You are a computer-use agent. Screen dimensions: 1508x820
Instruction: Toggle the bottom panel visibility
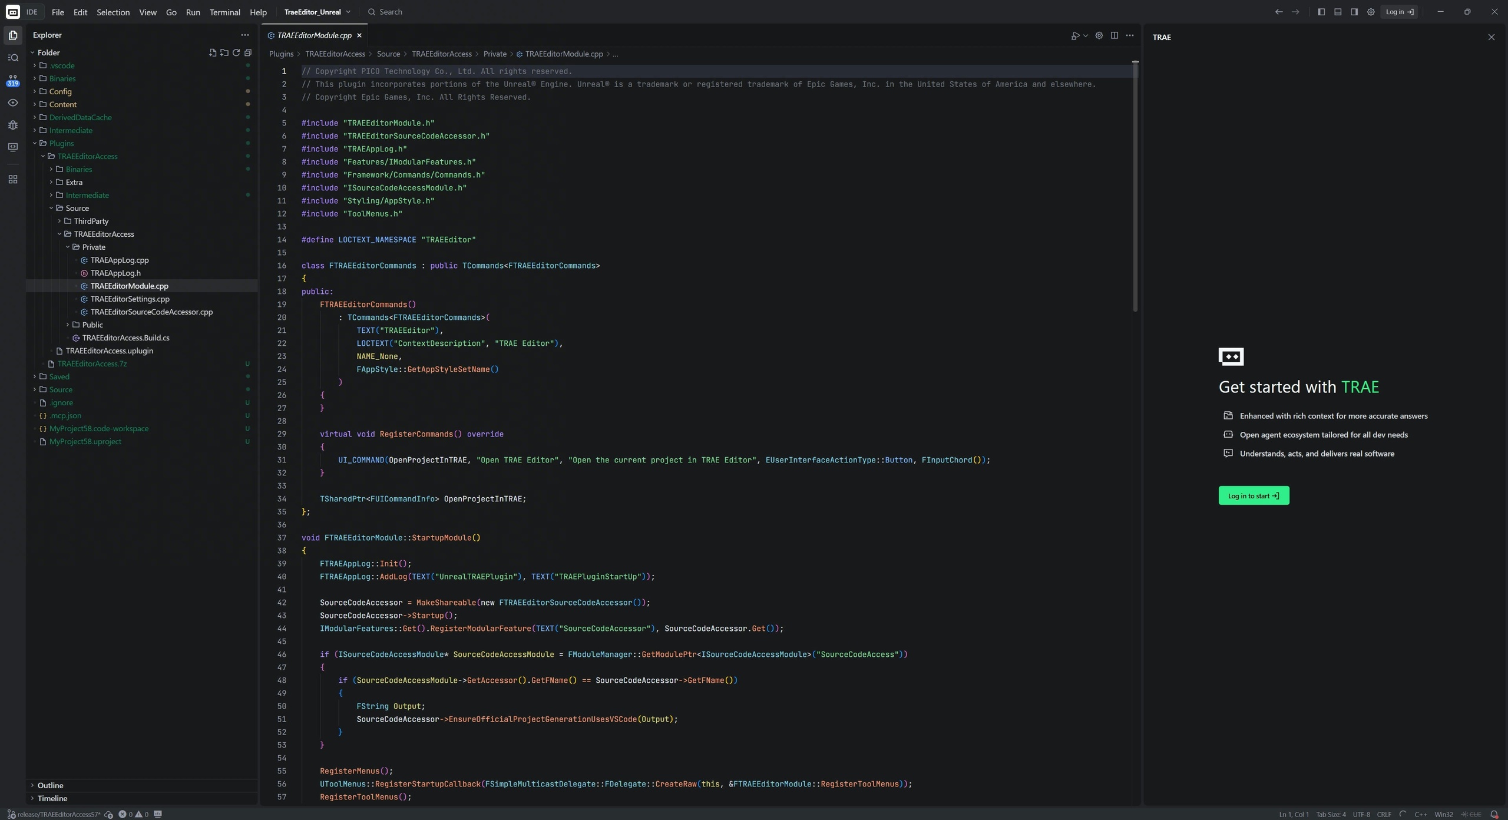pyautogui.click(x=1338, y=12)
